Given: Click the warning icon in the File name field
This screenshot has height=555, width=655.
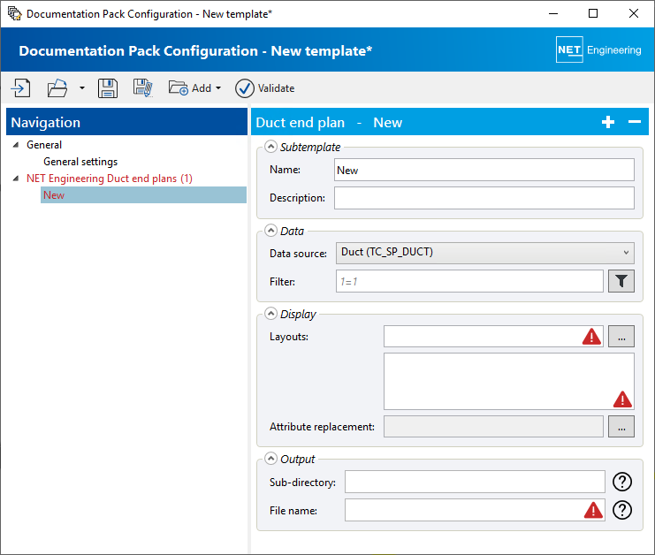Looking at the screenshot, I should point(593,510).
